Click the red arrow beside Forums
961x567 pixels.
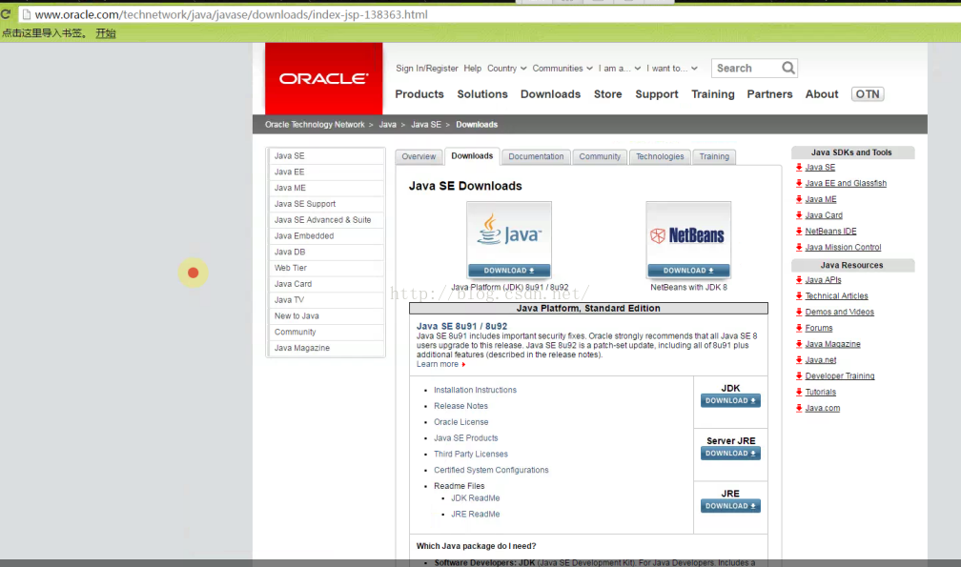click(x=799, y=328)
